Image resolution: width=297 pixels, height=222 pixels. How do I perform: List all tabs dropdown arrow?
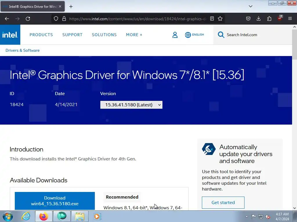[x=250, y=6]
